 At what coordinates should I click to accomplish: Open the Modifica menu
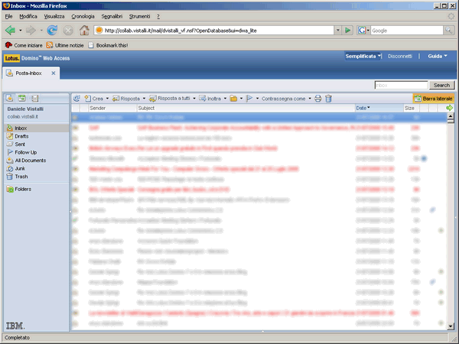tap(28, 16)
